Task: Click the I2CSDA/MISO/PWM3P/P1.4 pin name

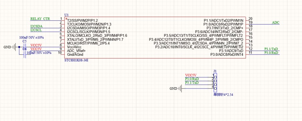Action: tap(89, 28)
